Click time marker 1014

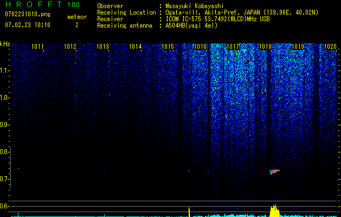point(136,47)
